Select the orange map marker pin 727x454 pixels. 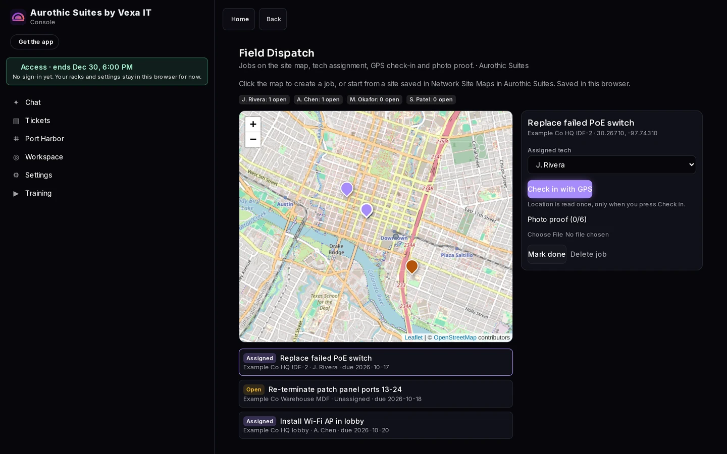[x=412, y=266]
